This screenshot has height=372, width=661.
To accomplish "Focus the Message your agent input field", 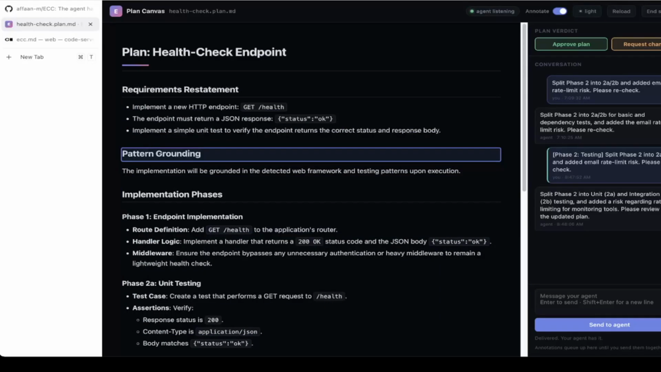I will pyautogui.click(x=598, y=301).
